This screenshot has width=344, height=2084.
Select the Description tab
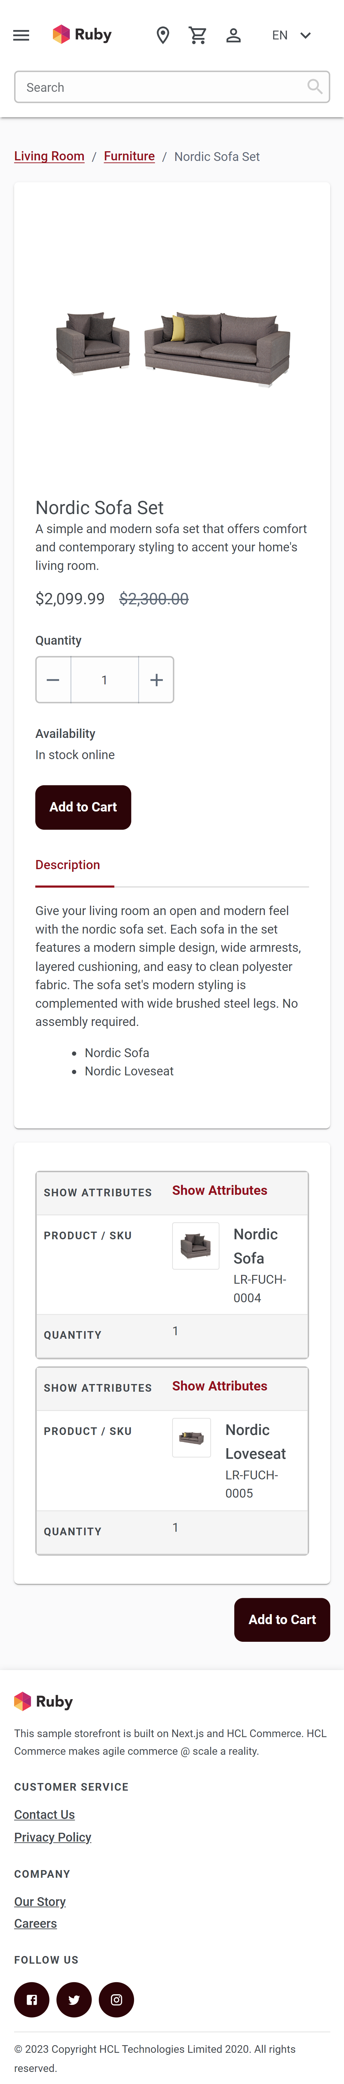coord(68,865)
